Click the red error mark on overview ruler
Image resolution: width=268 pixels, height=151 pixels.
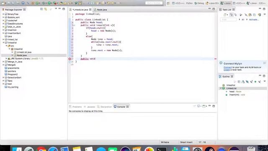215,59
